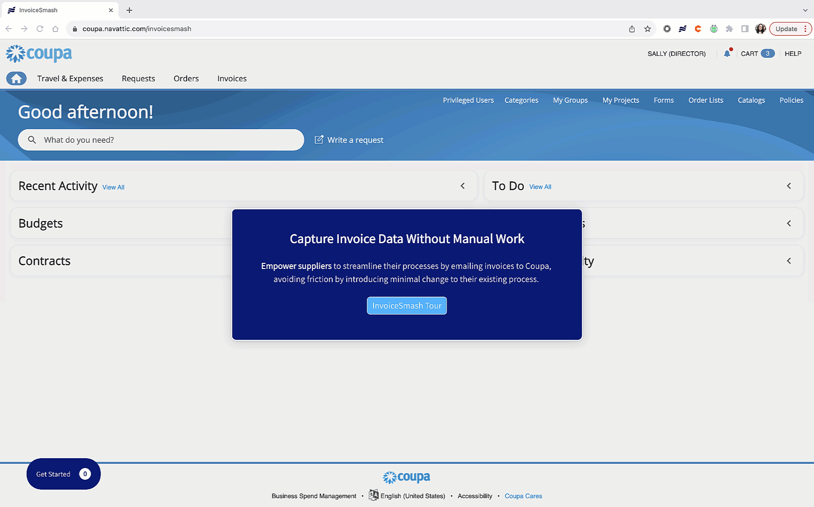Click the Coupa logo in footer
The width and height of the screenshot is (814, 507).
click(407, 477)
